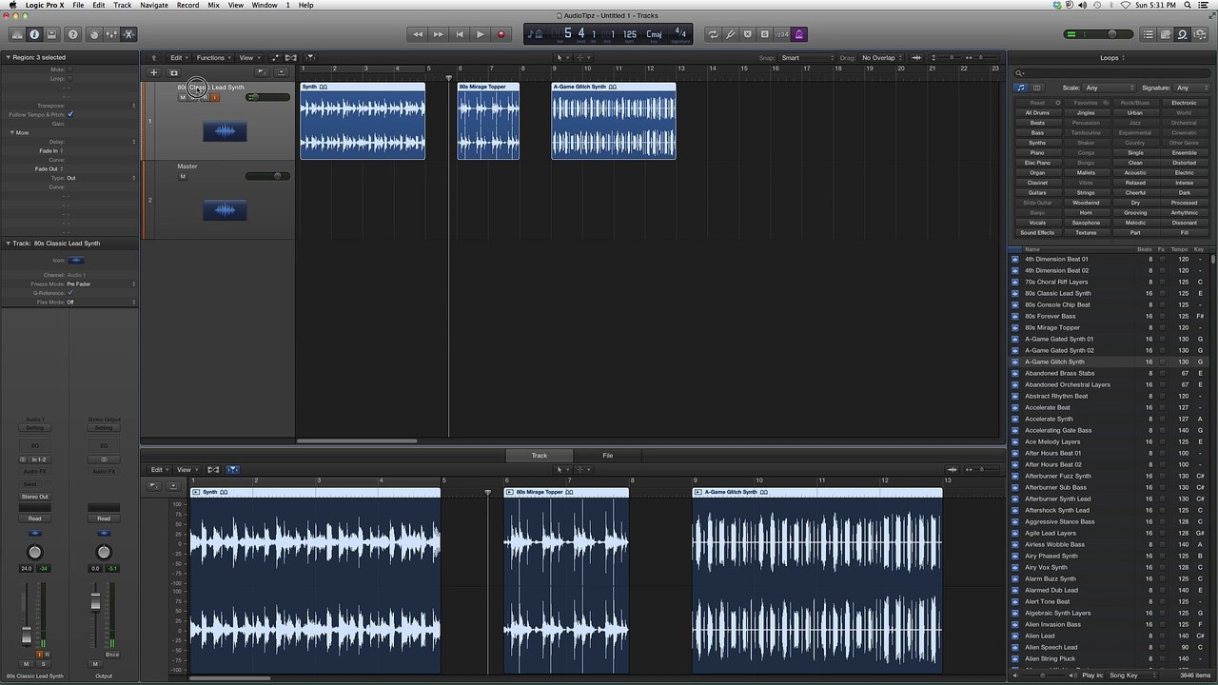Click the duplicate track button
Screen dimensions: 1218x685
click(x=173, y=72)
